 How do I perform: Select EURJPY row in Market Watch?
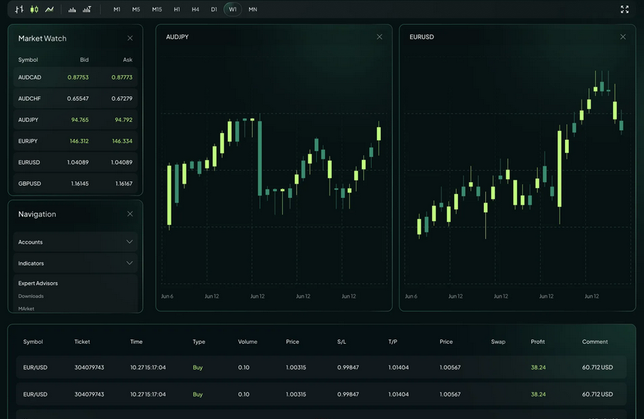[x=75, y=141]
